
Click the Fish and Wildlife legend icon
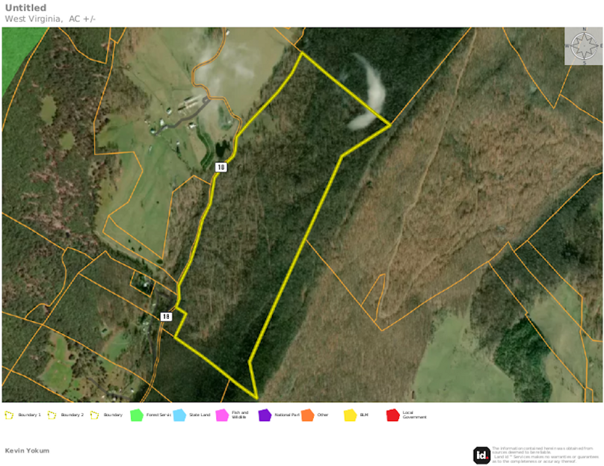pos(222,416)
